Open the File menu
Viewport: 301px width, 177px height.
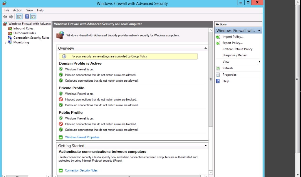point(7,10)
